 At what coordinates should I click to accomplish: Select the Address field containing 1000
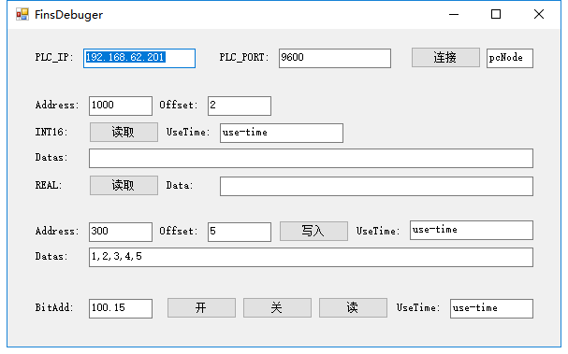pos(121,106)
